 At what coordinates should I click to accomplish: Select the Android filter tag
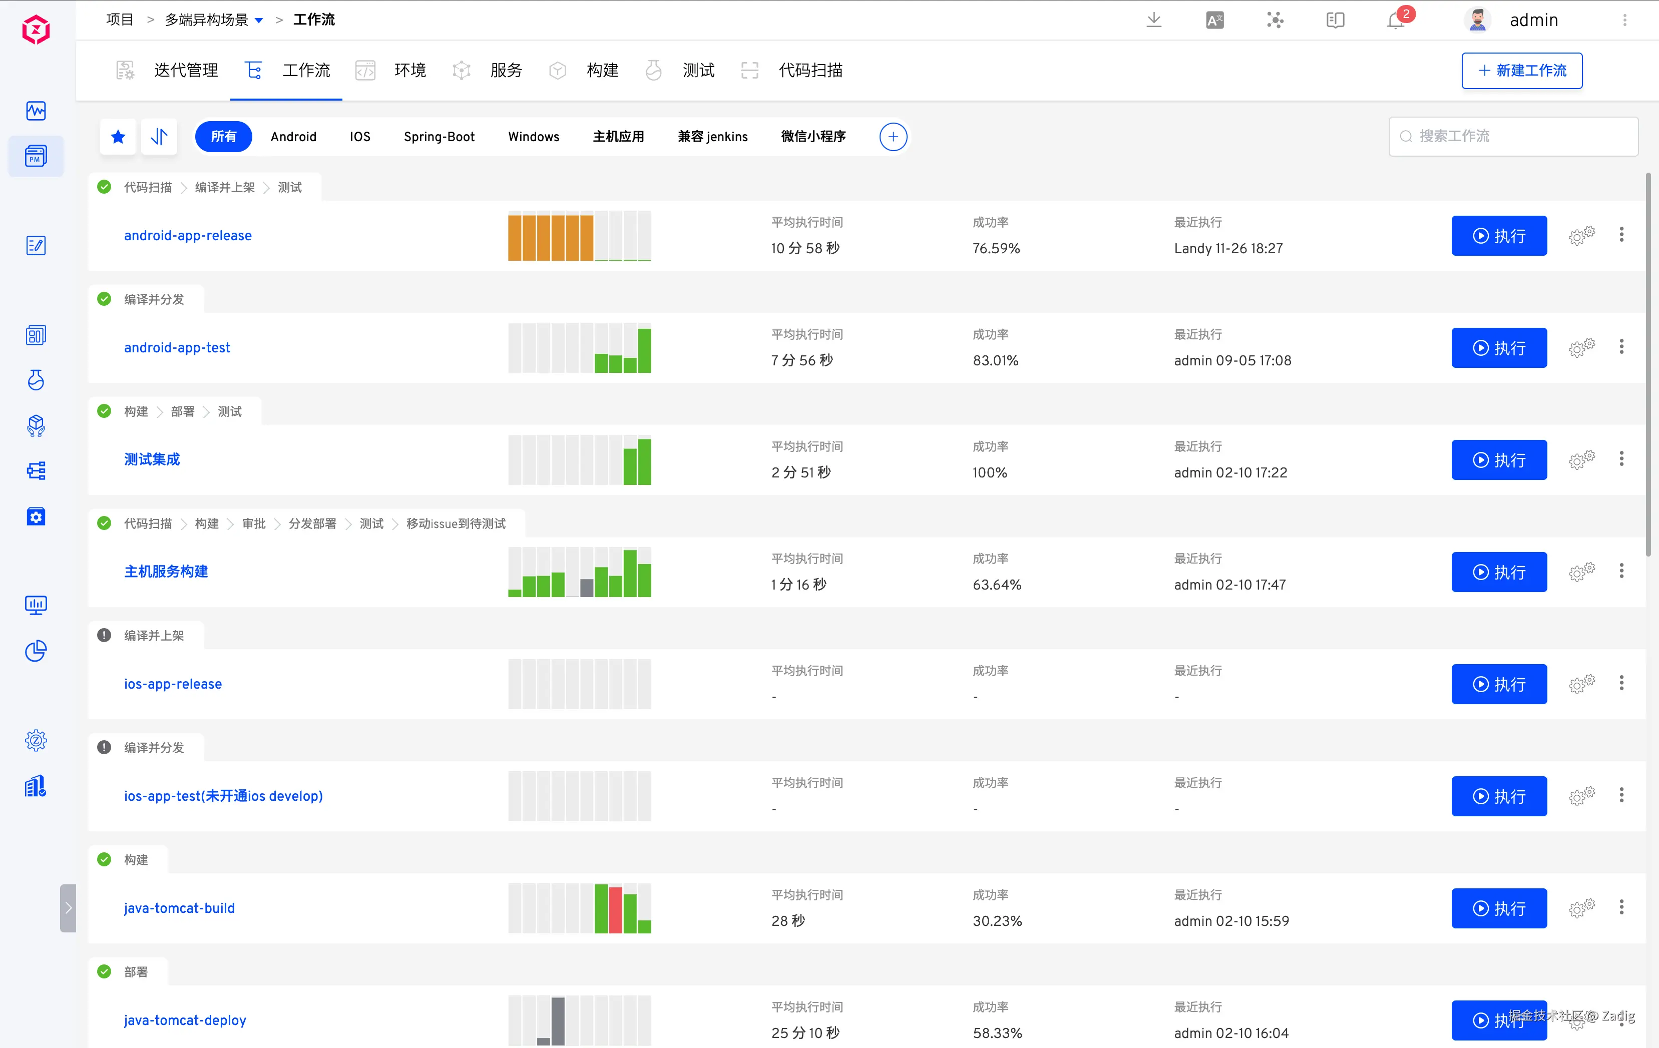click(293, 136)
